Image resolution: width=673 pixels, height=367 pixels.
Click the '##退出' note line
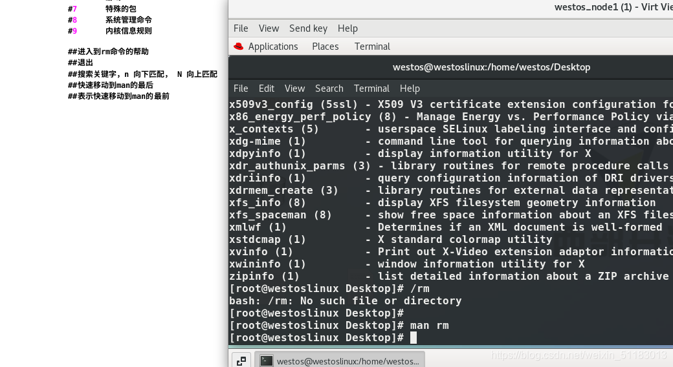(80, 63)
